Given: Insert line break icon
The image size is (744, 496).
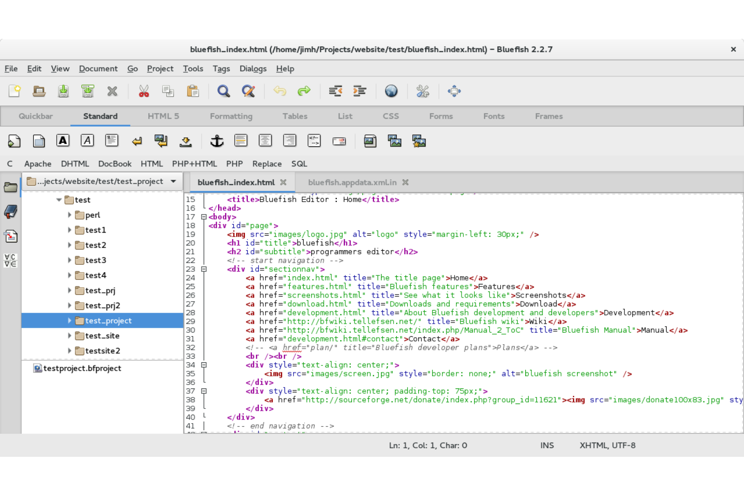Looking at the screenshot, I should 136,141.
